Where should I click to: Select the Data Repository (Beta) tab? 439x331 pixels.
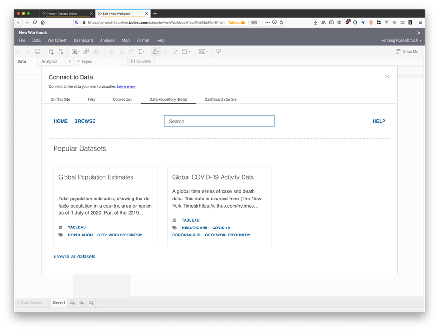tap(168, 99)
